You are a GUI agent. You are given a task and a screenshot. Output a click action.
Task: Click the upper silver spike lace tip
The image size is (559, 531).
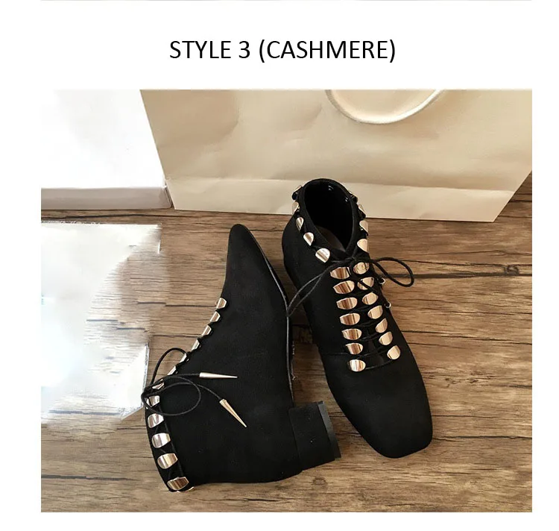click(218, 376)
